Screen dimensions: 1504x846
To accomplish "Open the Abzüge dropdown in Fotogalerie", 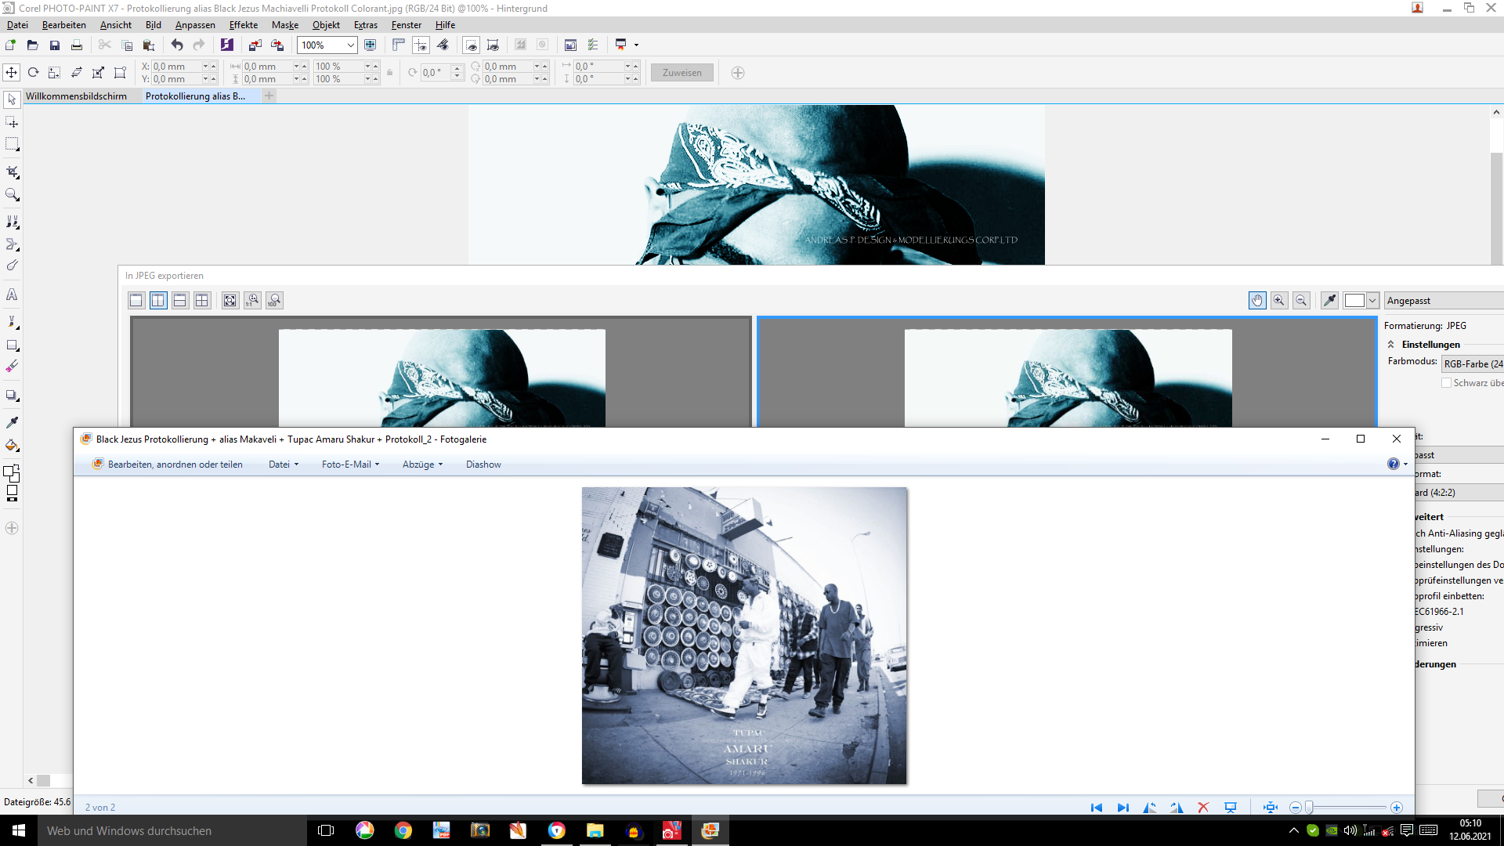I will click(x=423, y=465).
